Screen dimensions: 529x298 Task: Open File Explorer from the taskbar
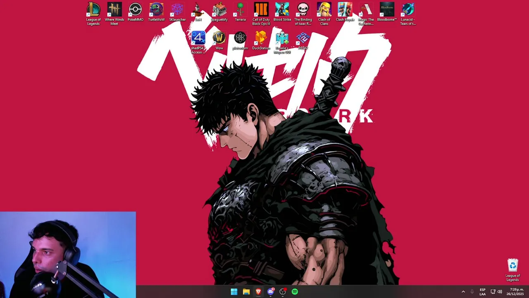pyautogui.click(x=246, y=292)
